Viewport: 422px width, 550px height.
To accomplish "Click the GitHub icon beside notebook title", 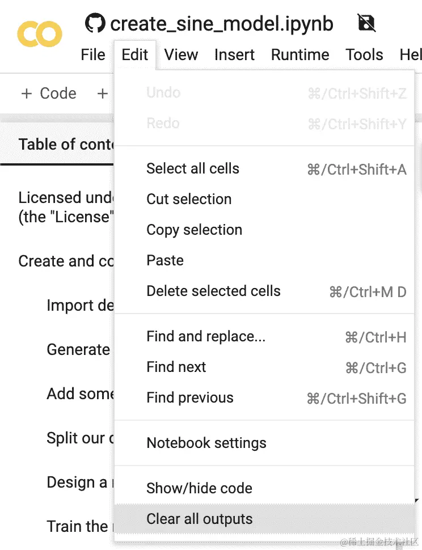I will [95, 23].
